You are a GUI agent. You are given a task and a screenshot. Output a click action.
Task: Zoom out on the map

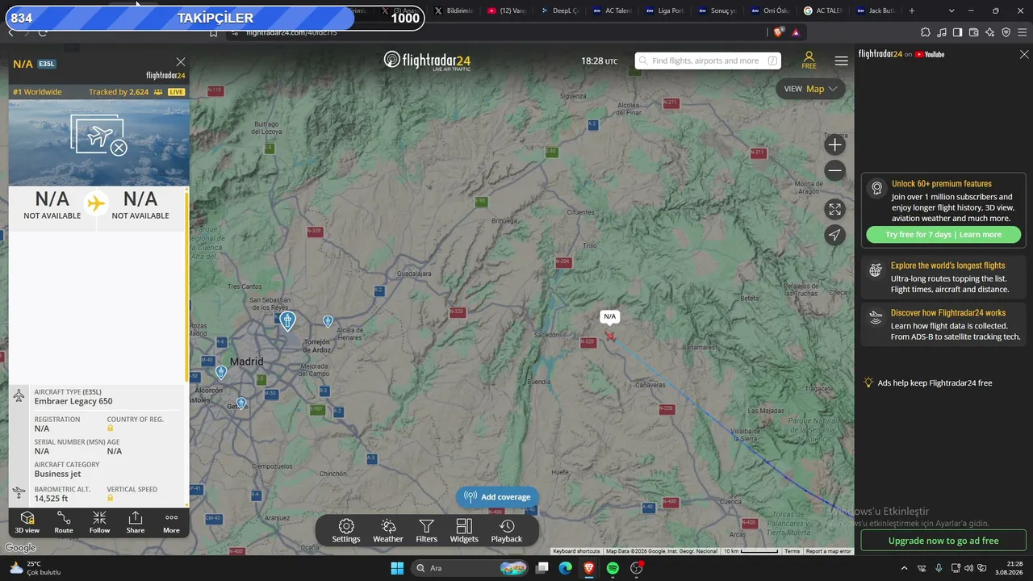click(x=835, y=170)
